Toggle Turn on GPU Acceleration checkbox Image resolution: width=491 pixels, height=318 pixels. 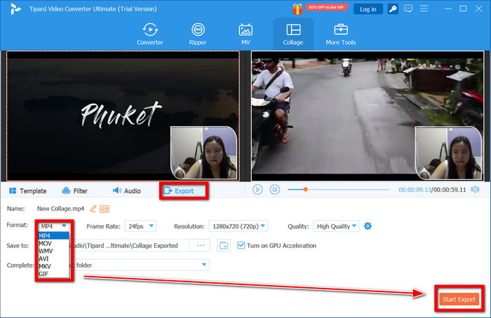(x=241, y=246)
